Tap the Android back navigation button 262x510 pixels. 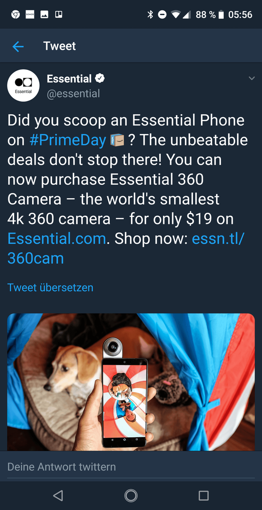(x=58, y=495)
